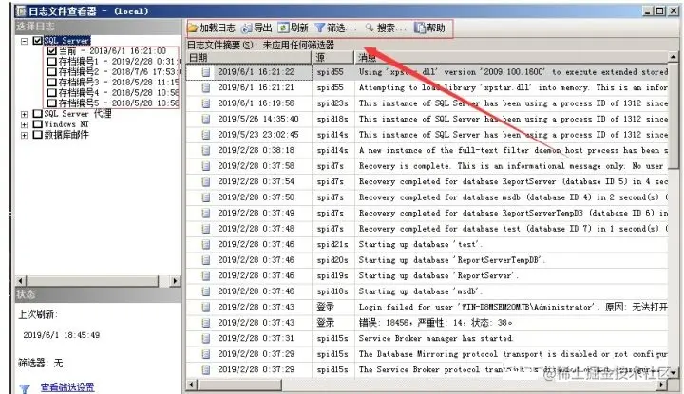684x394 pixels.
Task: Select the 错误: 18456 message cell
Action: 511,323
